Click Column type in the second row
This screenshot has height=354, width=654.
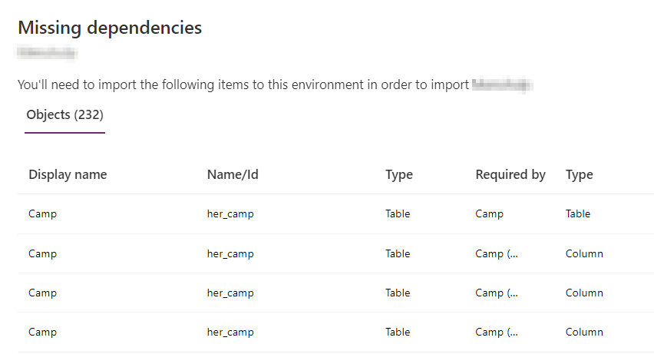584,253
